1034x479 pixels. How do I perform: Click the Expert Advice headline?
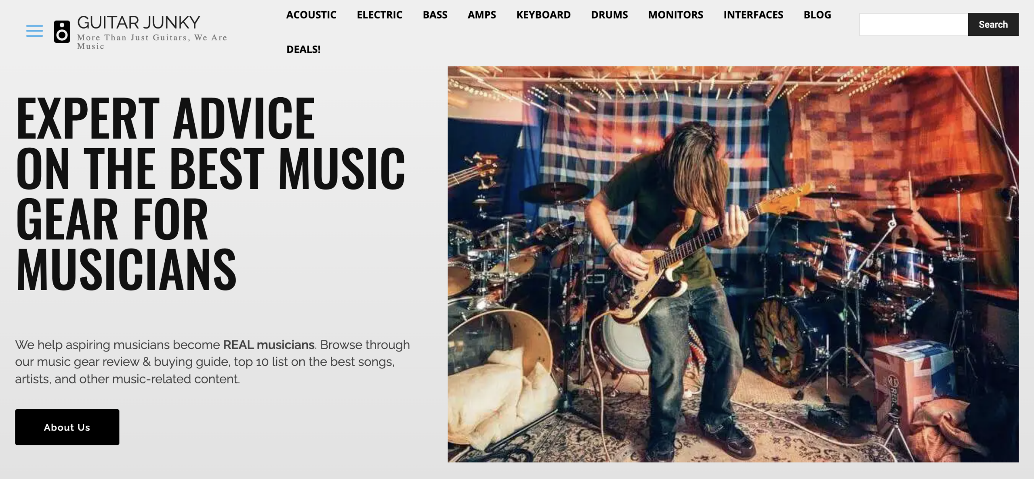(210, 193)
